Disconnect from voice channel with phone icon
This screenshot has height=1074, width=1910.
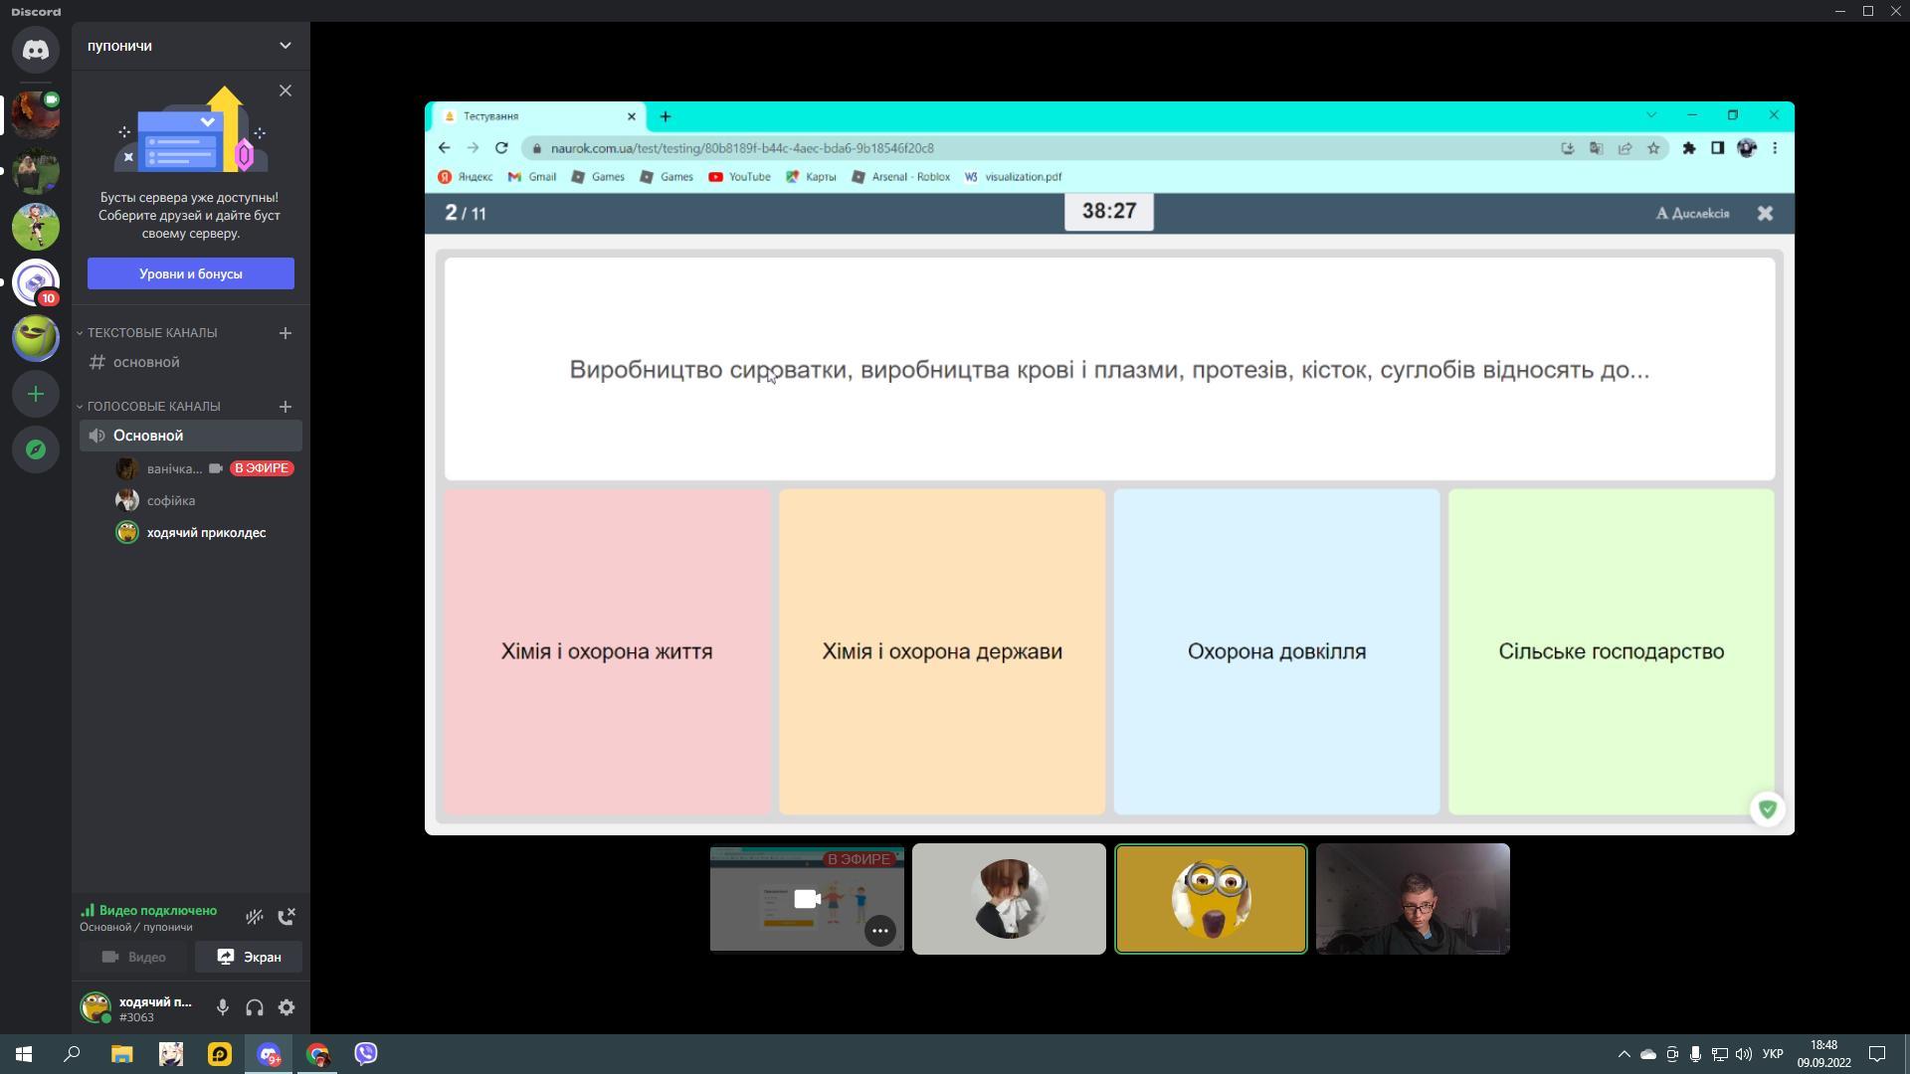click(286, 916)
